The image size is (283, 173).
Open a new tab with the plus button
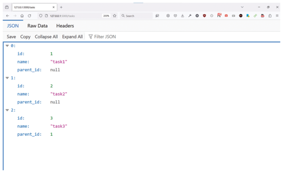tap(61, 8)
